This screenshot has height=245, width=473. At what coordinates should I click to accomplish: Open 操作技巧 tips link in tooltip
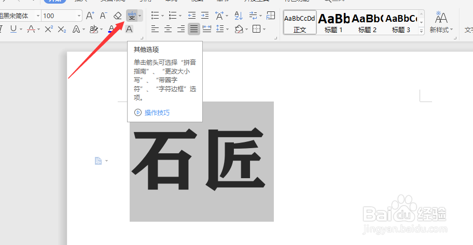[x=157, y=113]
